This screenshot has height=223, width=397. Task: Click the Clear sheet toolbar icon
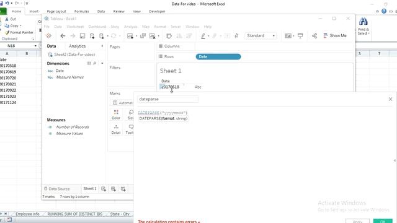point(152,36)
